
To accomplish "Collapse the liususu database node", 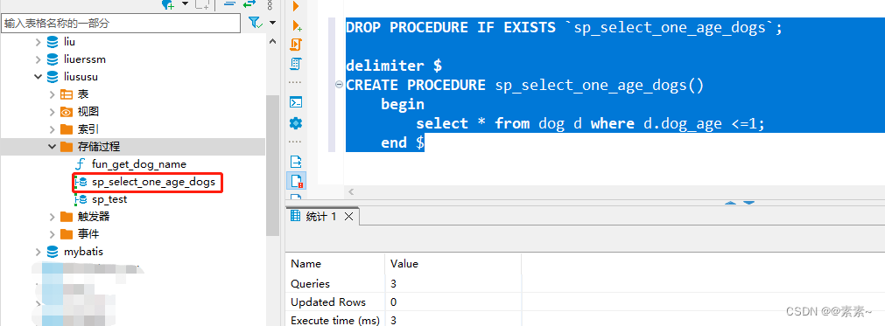I will (x=38, y=77).
